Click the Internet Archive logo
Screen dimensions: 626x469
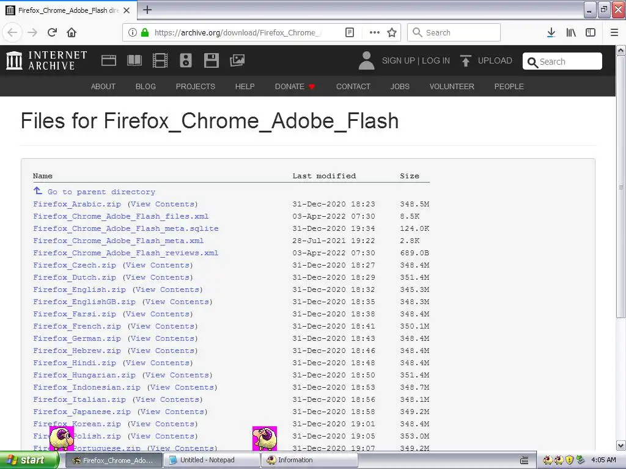click(46, 60)
